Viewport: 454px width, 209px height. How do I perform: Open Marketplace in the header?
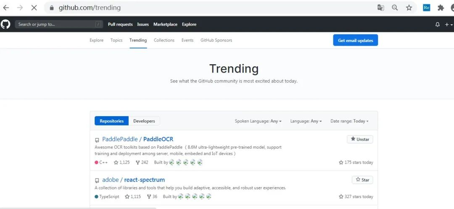[165, 24]
